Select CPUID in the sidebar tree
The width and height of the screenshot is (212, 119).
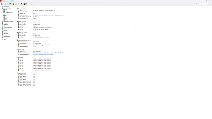(7, 11)
